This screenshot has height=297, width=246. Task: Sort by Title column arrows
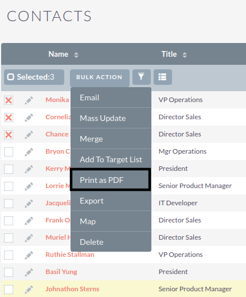(185, 55)
